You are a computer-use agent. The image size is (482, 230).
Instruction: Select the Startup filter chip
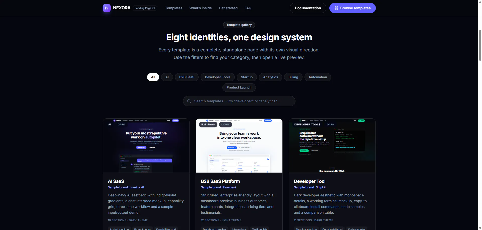247,77
